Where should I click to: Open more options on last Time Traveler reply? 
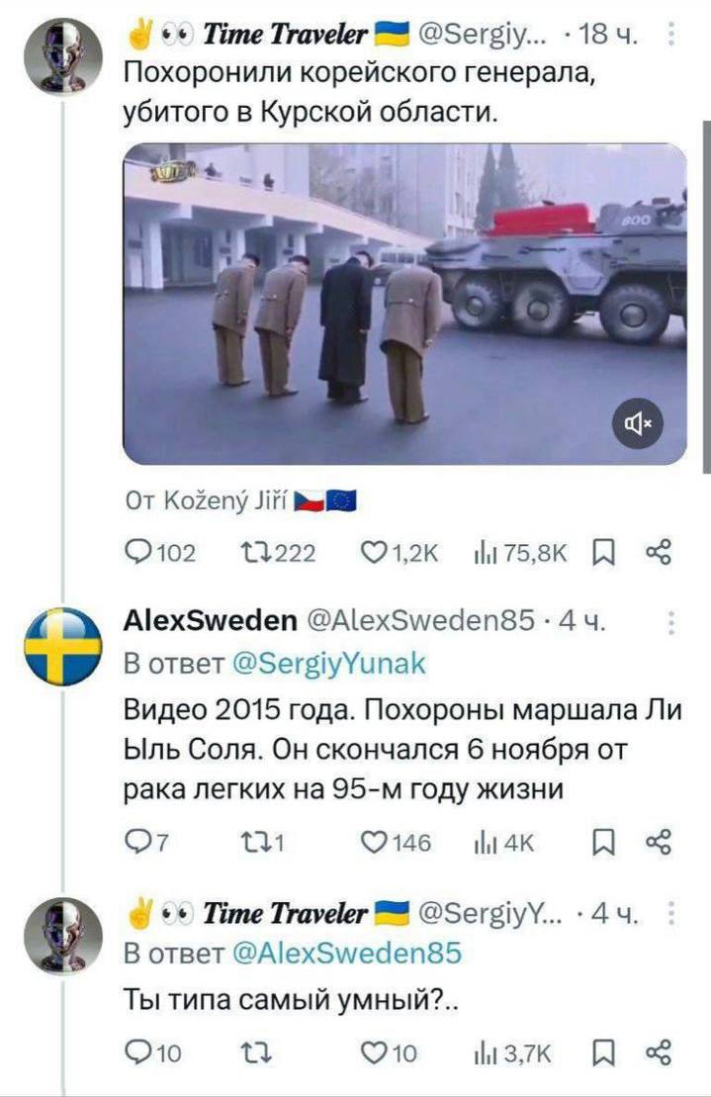(670, 913)
